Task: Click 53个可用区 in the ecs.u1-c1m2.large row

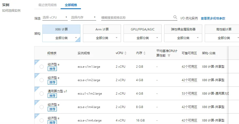Action: (x=189, y=94)
